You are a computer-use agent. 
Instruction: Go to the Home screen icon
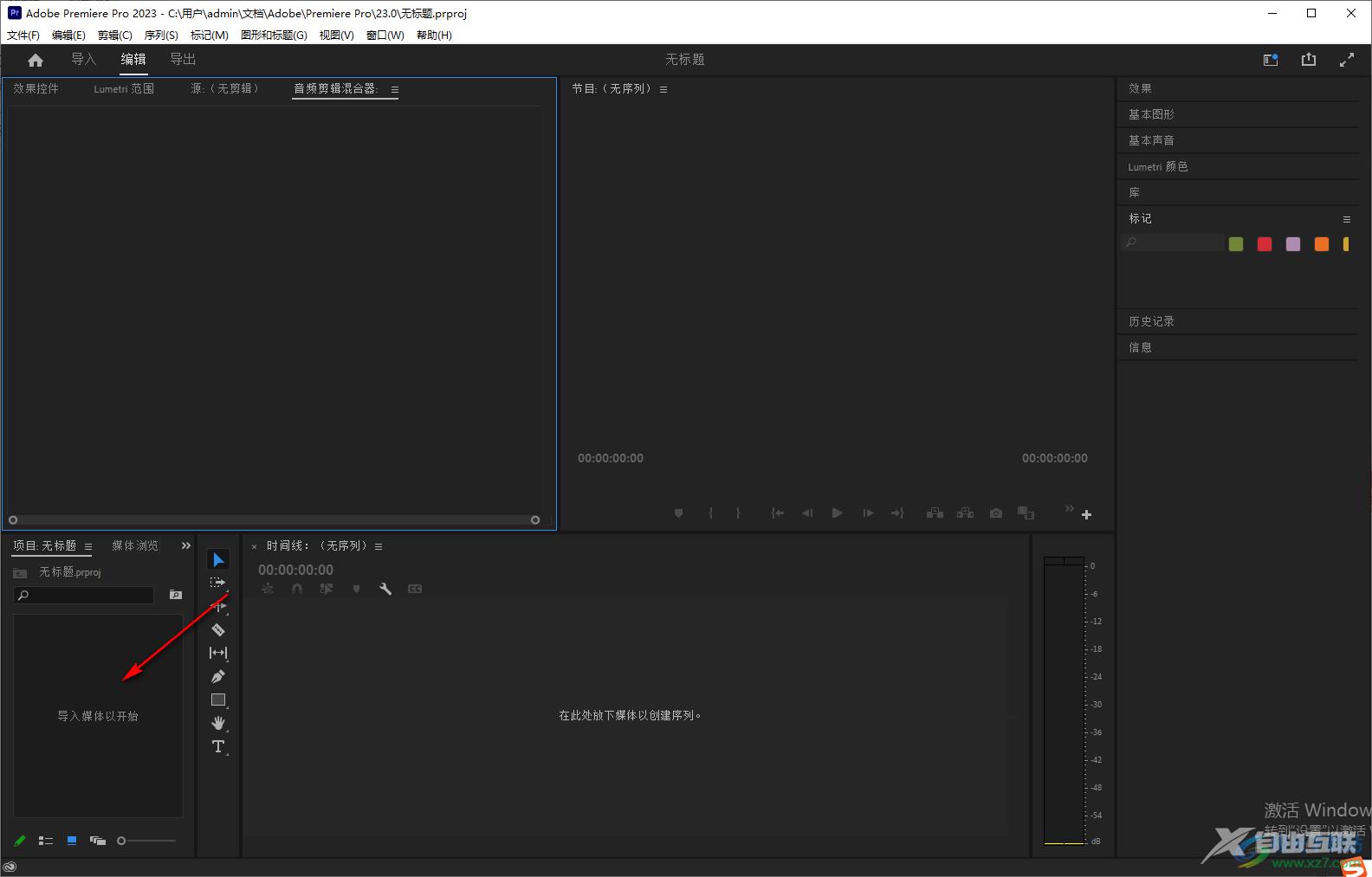(36, 60)
